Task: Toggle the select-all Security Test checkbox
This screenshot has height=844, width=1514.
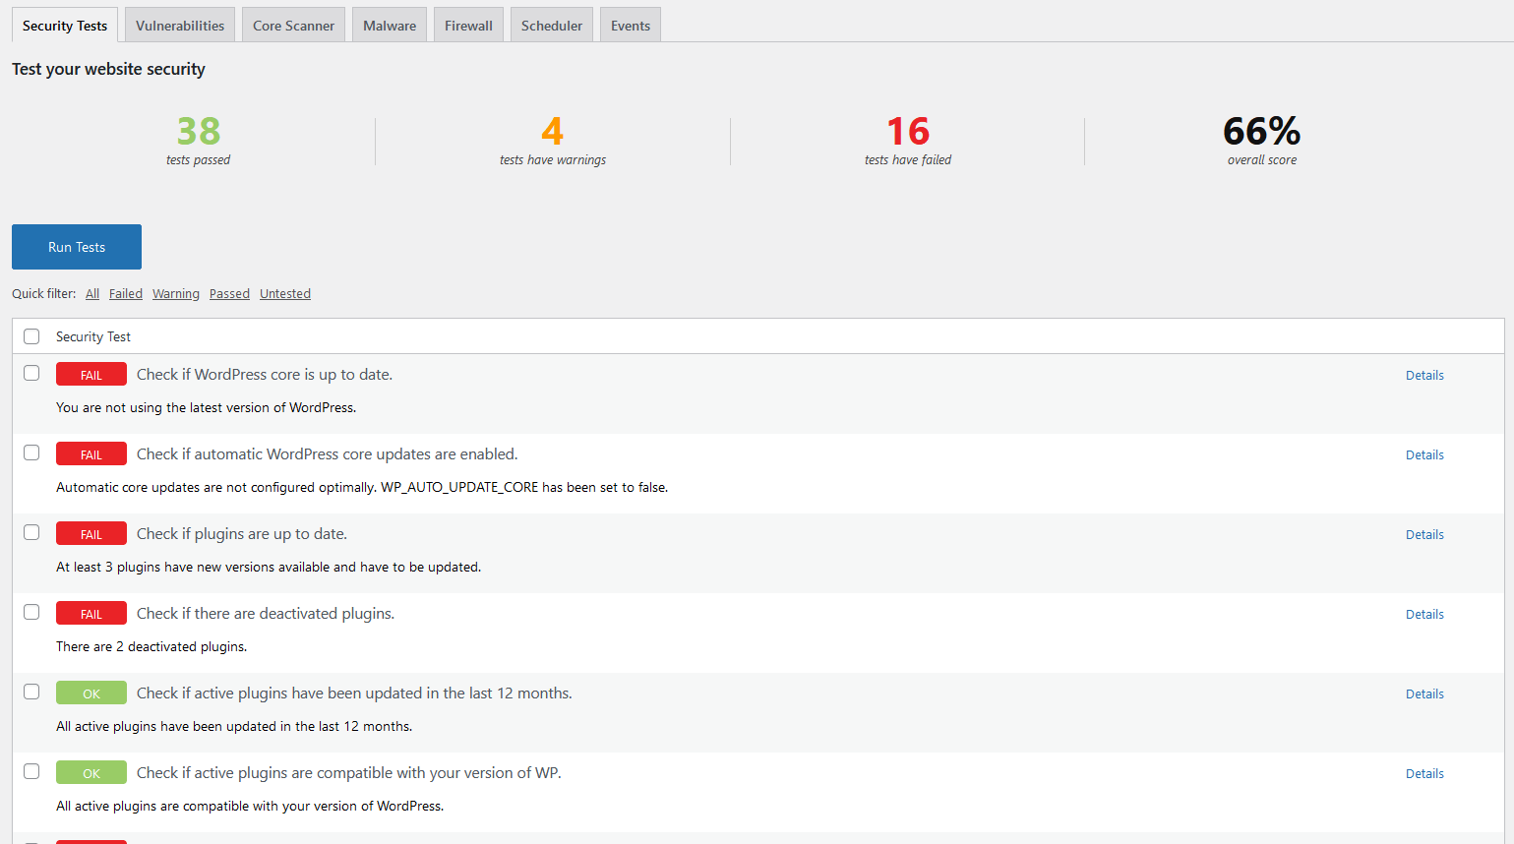Action: click(x=31, y=336)
